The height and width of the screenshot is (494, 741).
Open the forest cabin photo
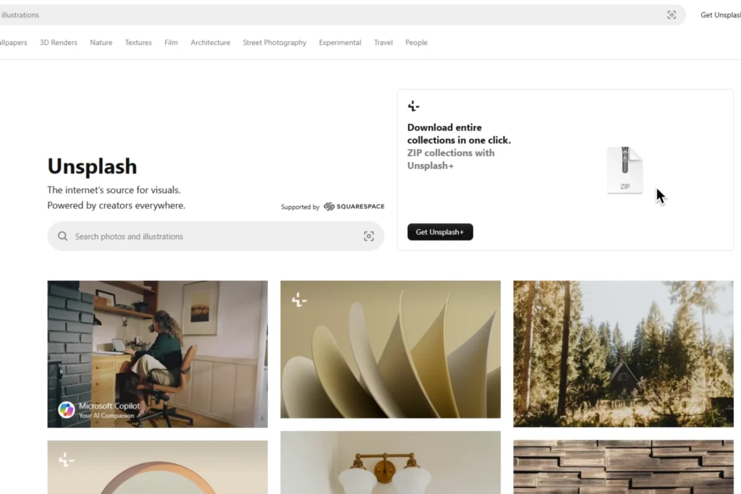point(623,354)
